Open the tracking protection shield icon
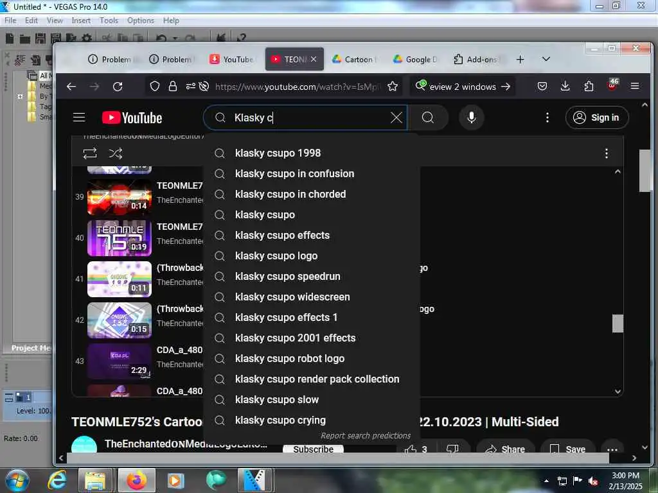This screenshot has height=493, width=658. pyautogui.click(x=155, y=87)
